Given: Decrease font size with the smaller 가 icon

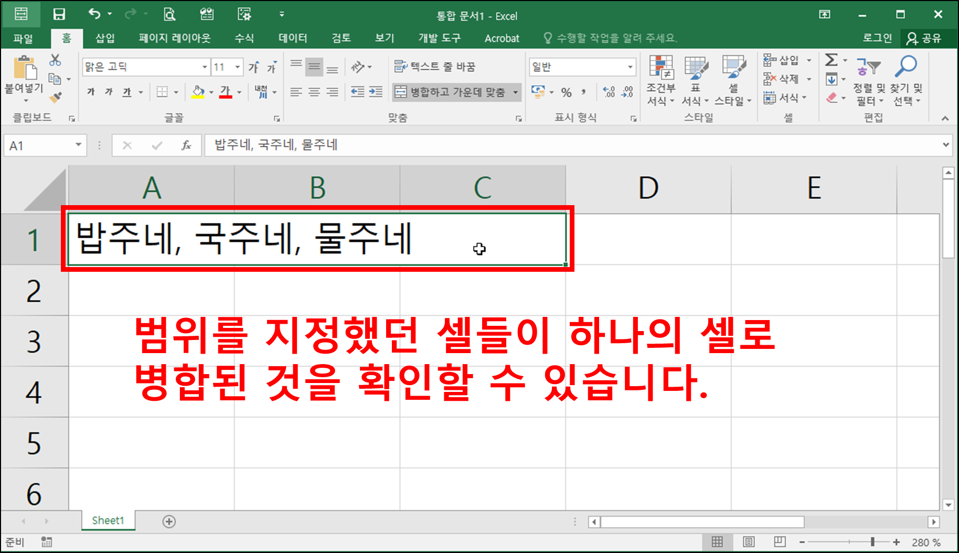Looking at the screenshot, I should click(x=271, y=67).
